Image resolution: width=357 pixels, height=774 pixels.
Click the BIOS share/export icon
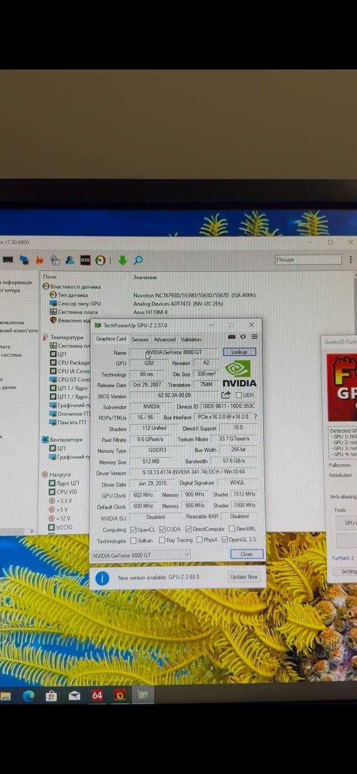coord(226,395)
